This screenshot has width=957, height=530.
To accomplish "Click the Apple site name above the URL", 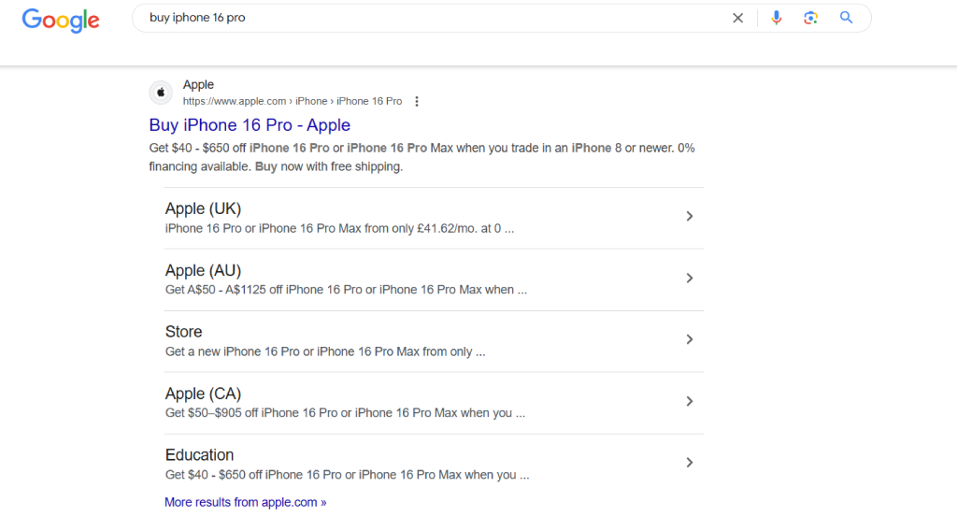I will 198,84.
